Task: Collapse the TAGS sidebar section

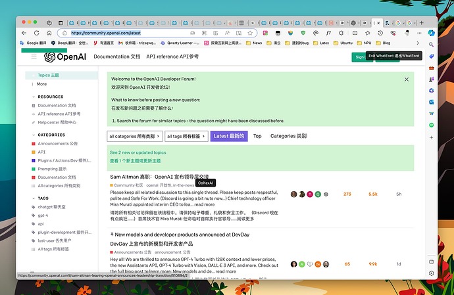Action: pos(40,198)
